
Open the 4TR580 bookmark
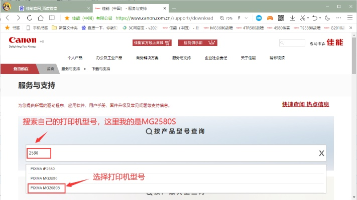pyautogui.click(x=250, y=27)
